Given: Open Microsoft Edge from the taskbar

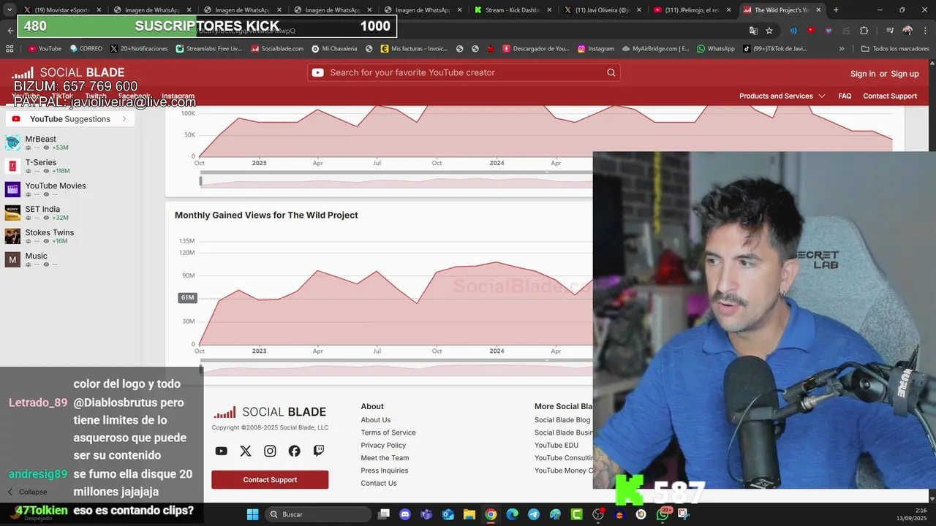Looking at the screenshot, I should click(512, 514).
